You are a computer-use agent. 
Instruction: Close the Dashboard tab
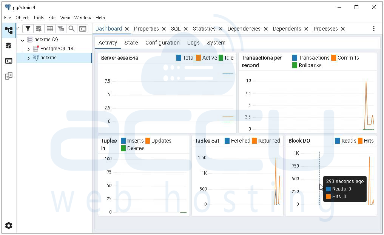tap(127, 29)
